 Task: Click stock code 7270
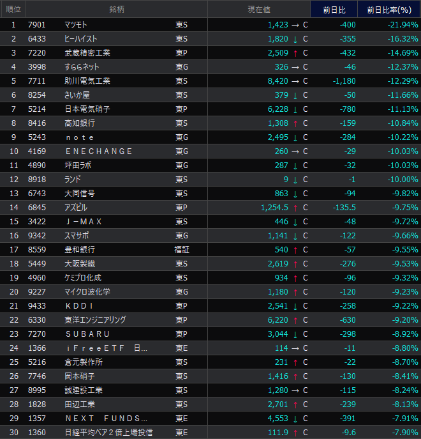(x=36, y=334)
